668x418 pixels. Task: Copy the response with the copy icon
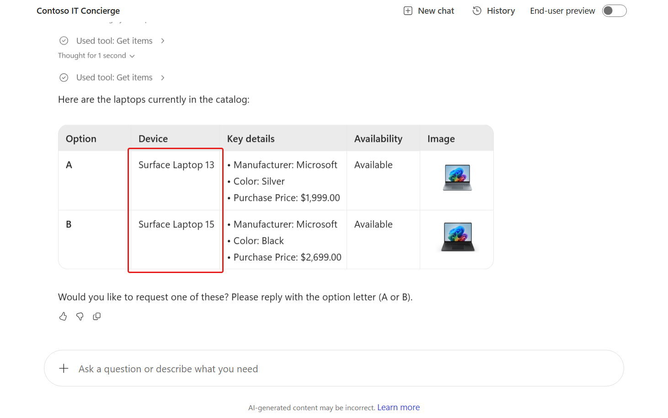pyautogui.click(x=96, y=316)
